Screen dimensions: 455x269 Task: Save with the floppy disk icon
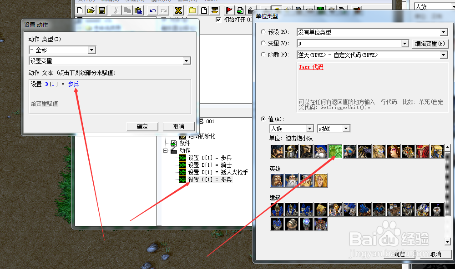(102, 11)
